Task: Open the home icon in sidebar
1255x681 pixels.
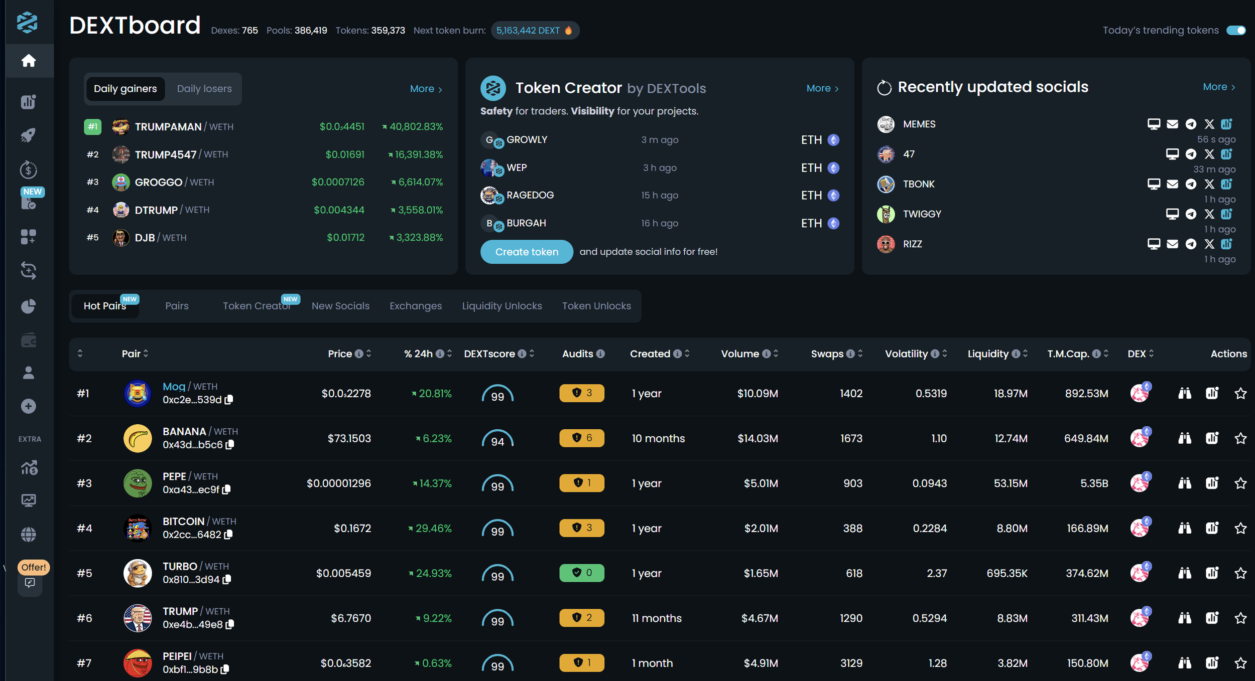Action: (29, 61)
